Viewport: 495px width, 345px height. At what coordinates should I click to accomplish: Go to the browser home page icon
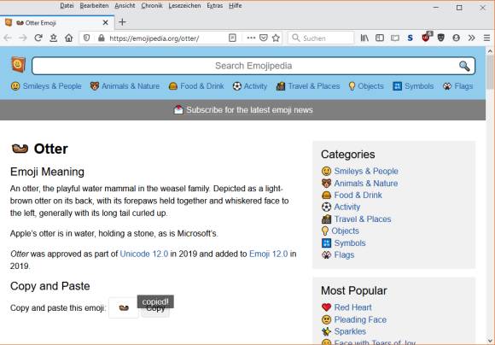pos(68,38)
